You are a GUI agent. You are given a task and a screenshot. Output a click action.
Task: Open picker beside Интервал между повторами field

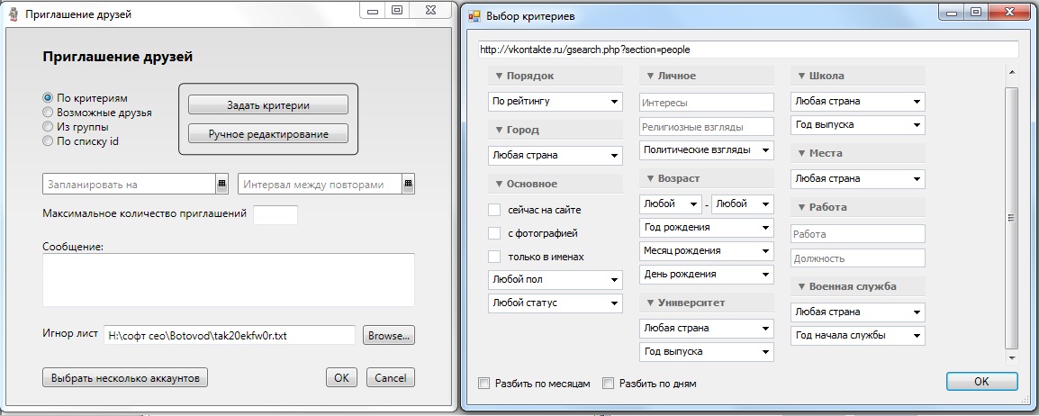point(408,185)
